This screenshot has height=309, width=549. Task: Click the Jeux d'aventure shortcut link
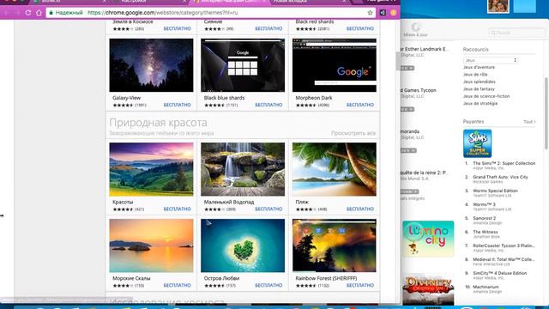tap(479, 67)
